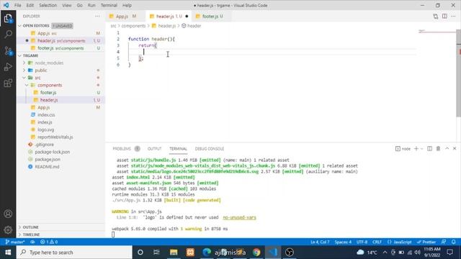Change encoding via UTF-8
The height and width of the screenshot is (259, 461).
click(362, 242)
